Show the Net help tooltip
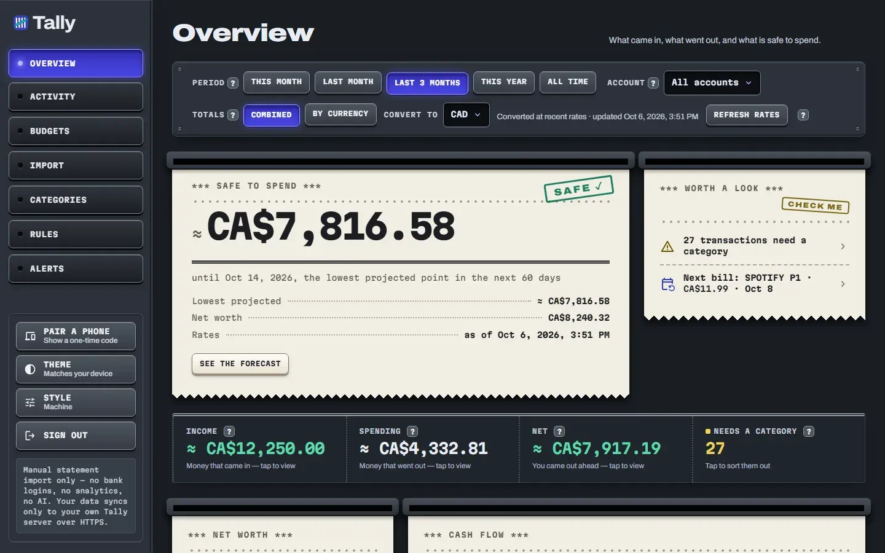This screenshot has height=553, width=885. [559, 431]
